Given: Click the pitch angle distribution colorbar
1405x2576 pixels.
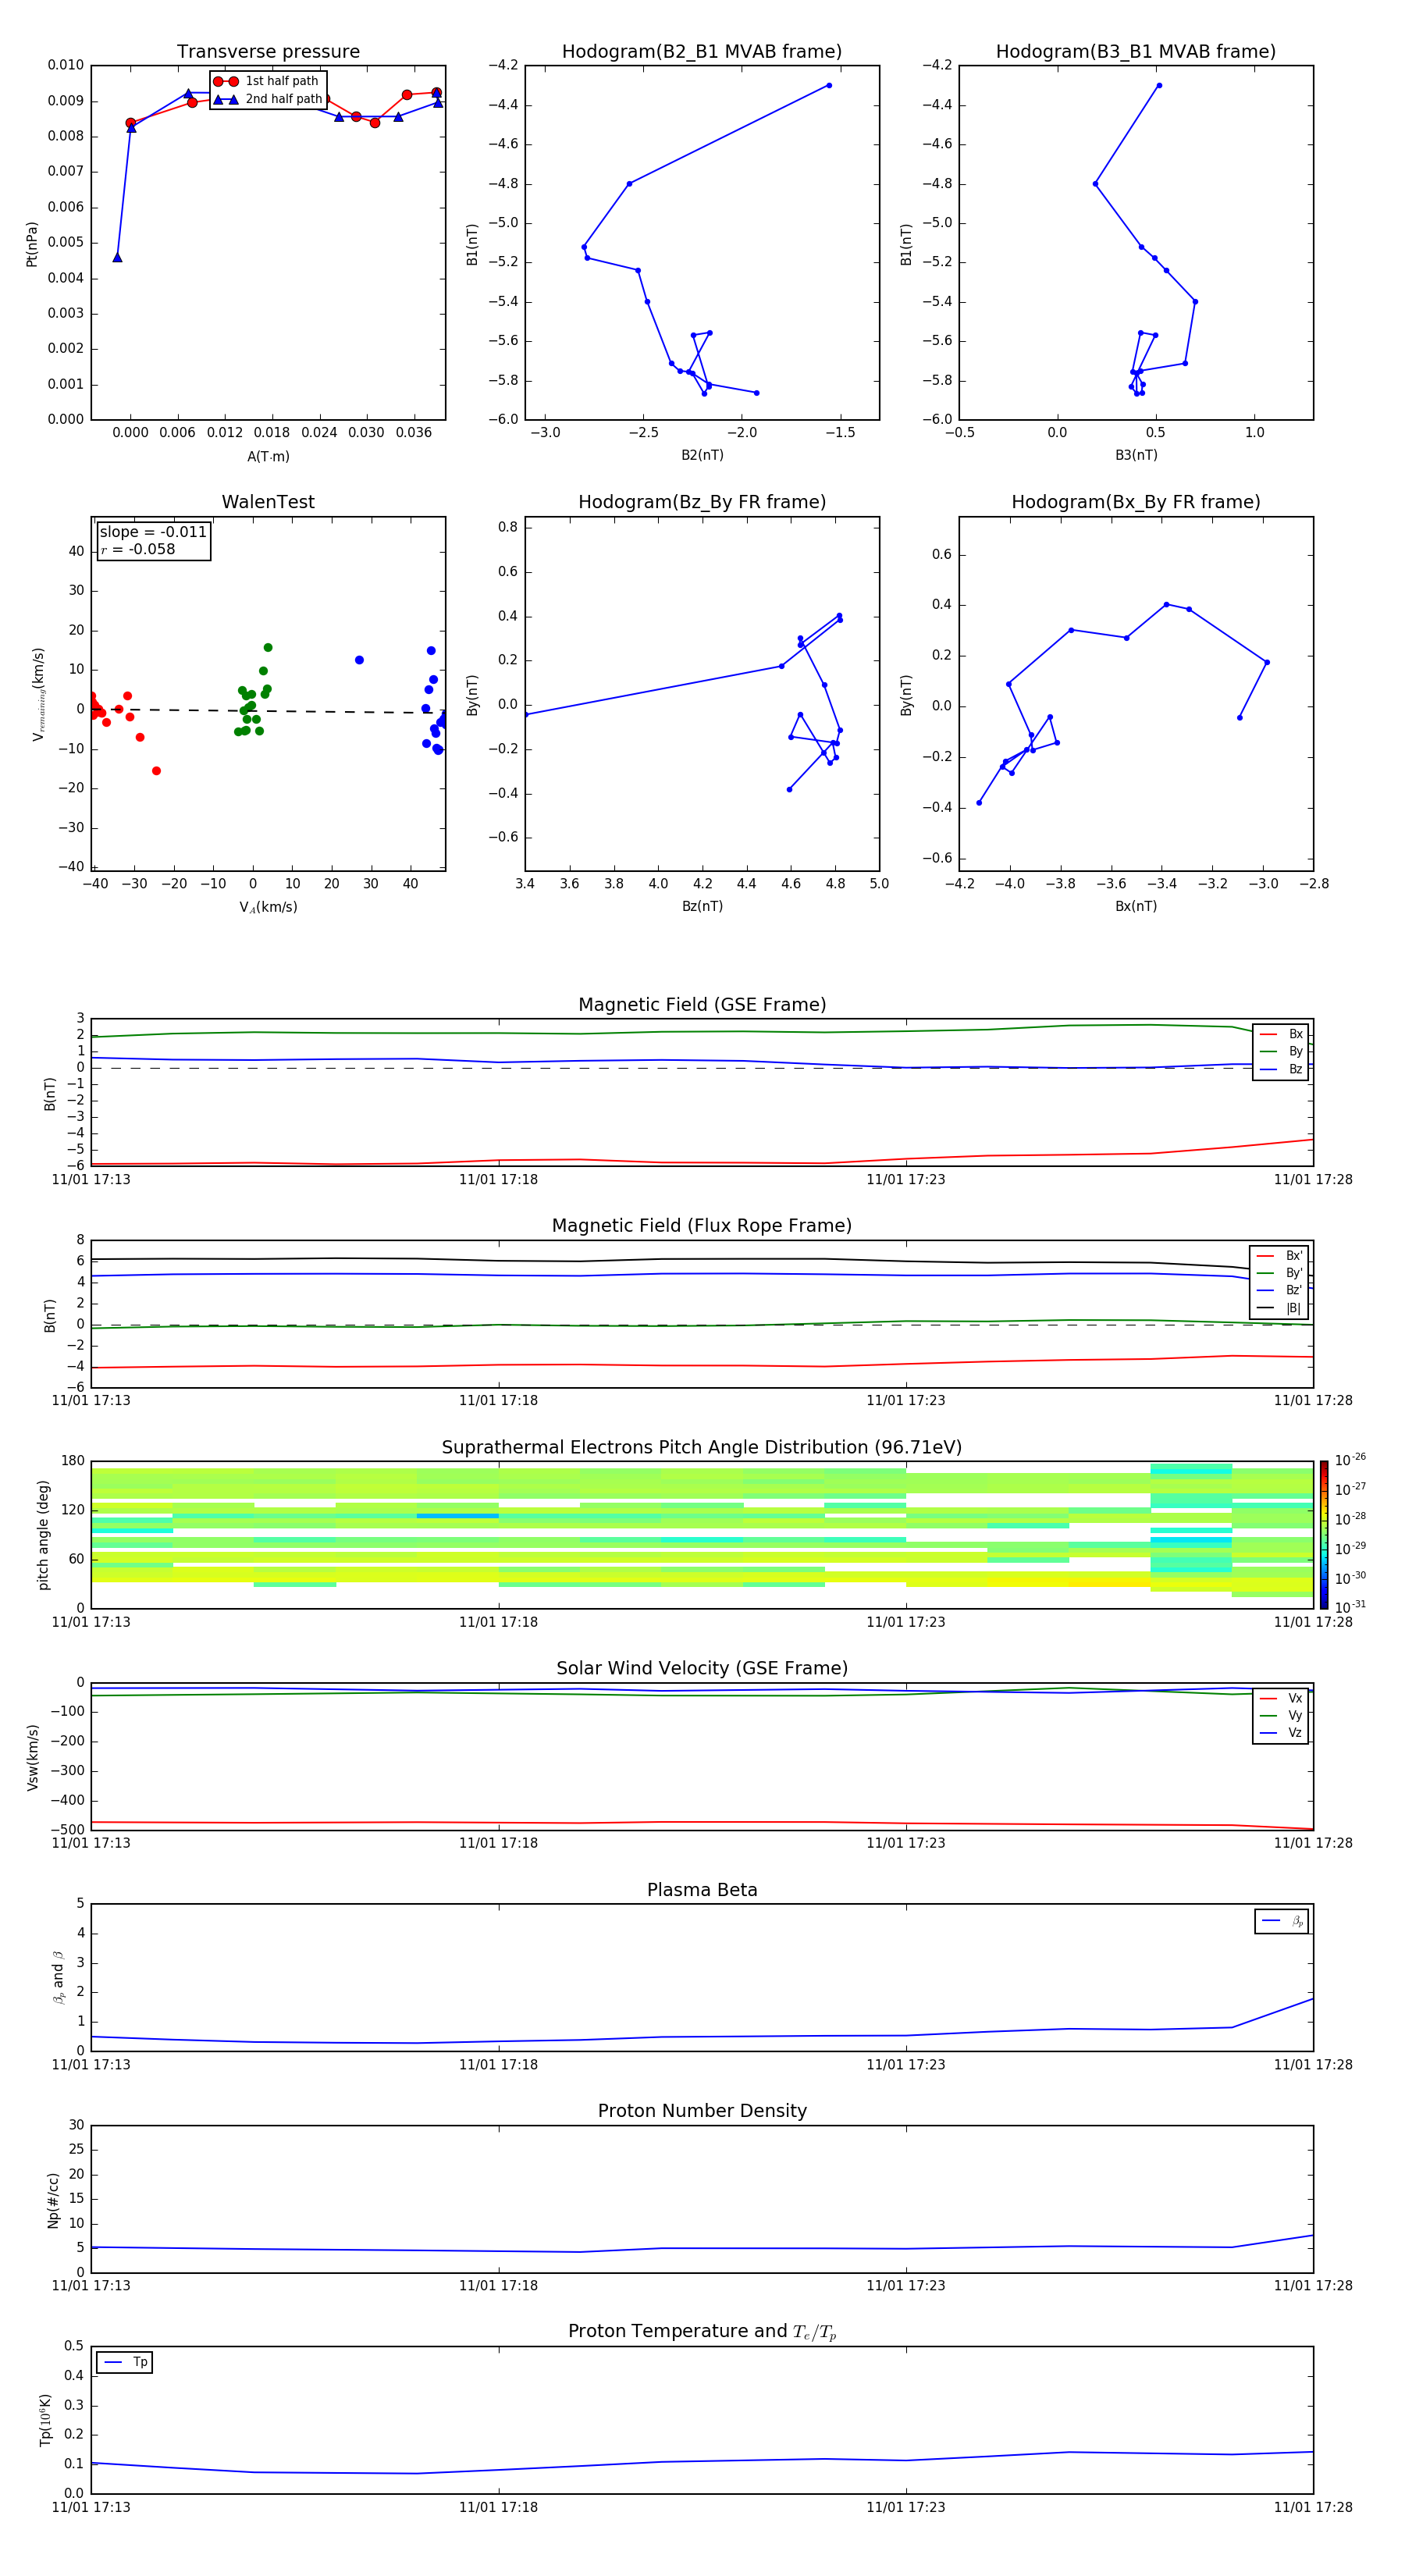Looking at the screenshot, I should 1323,1534.
